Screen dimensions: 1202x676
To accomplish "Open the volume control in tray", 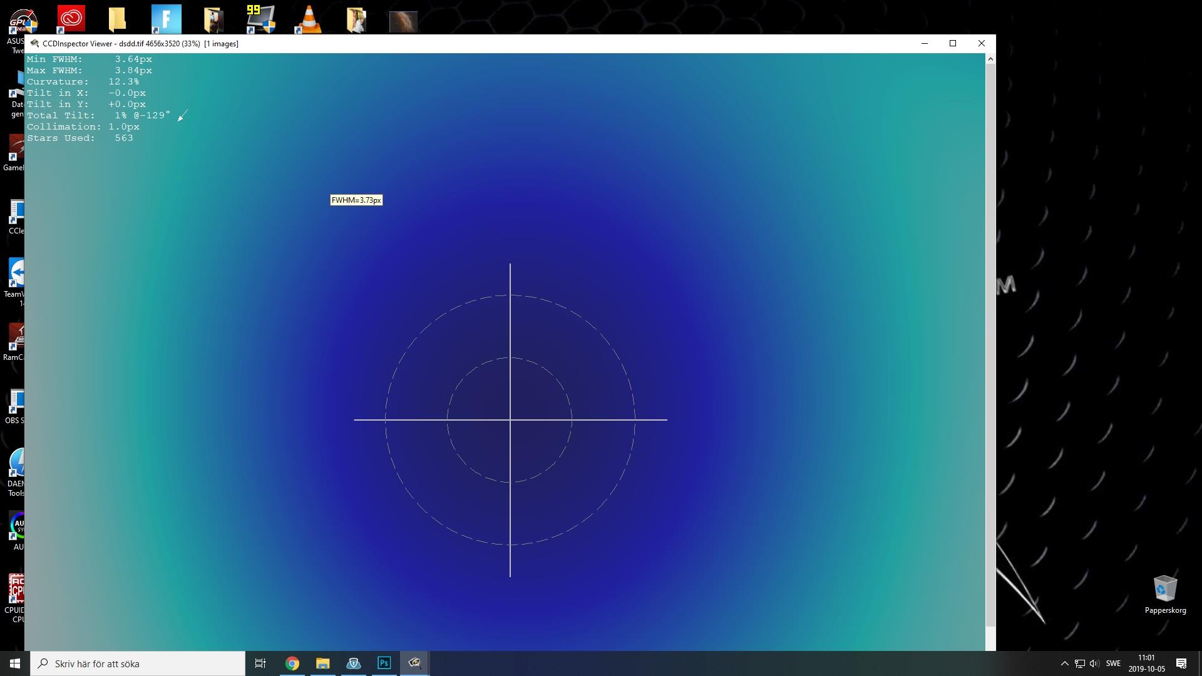I will pyautogui.click(x=1094, y=663).
